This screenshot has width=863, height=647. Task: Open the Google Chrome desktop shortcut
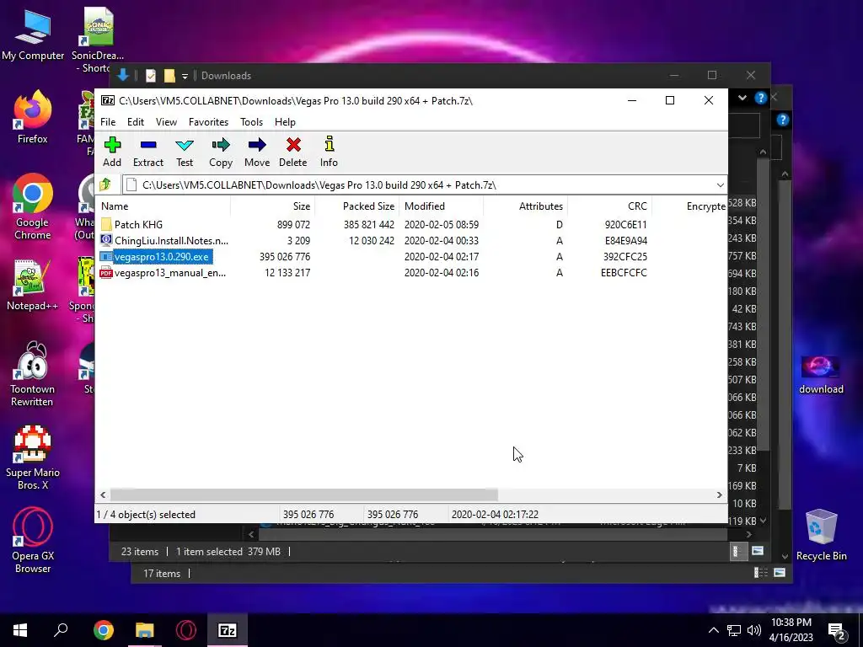(33, 207)
